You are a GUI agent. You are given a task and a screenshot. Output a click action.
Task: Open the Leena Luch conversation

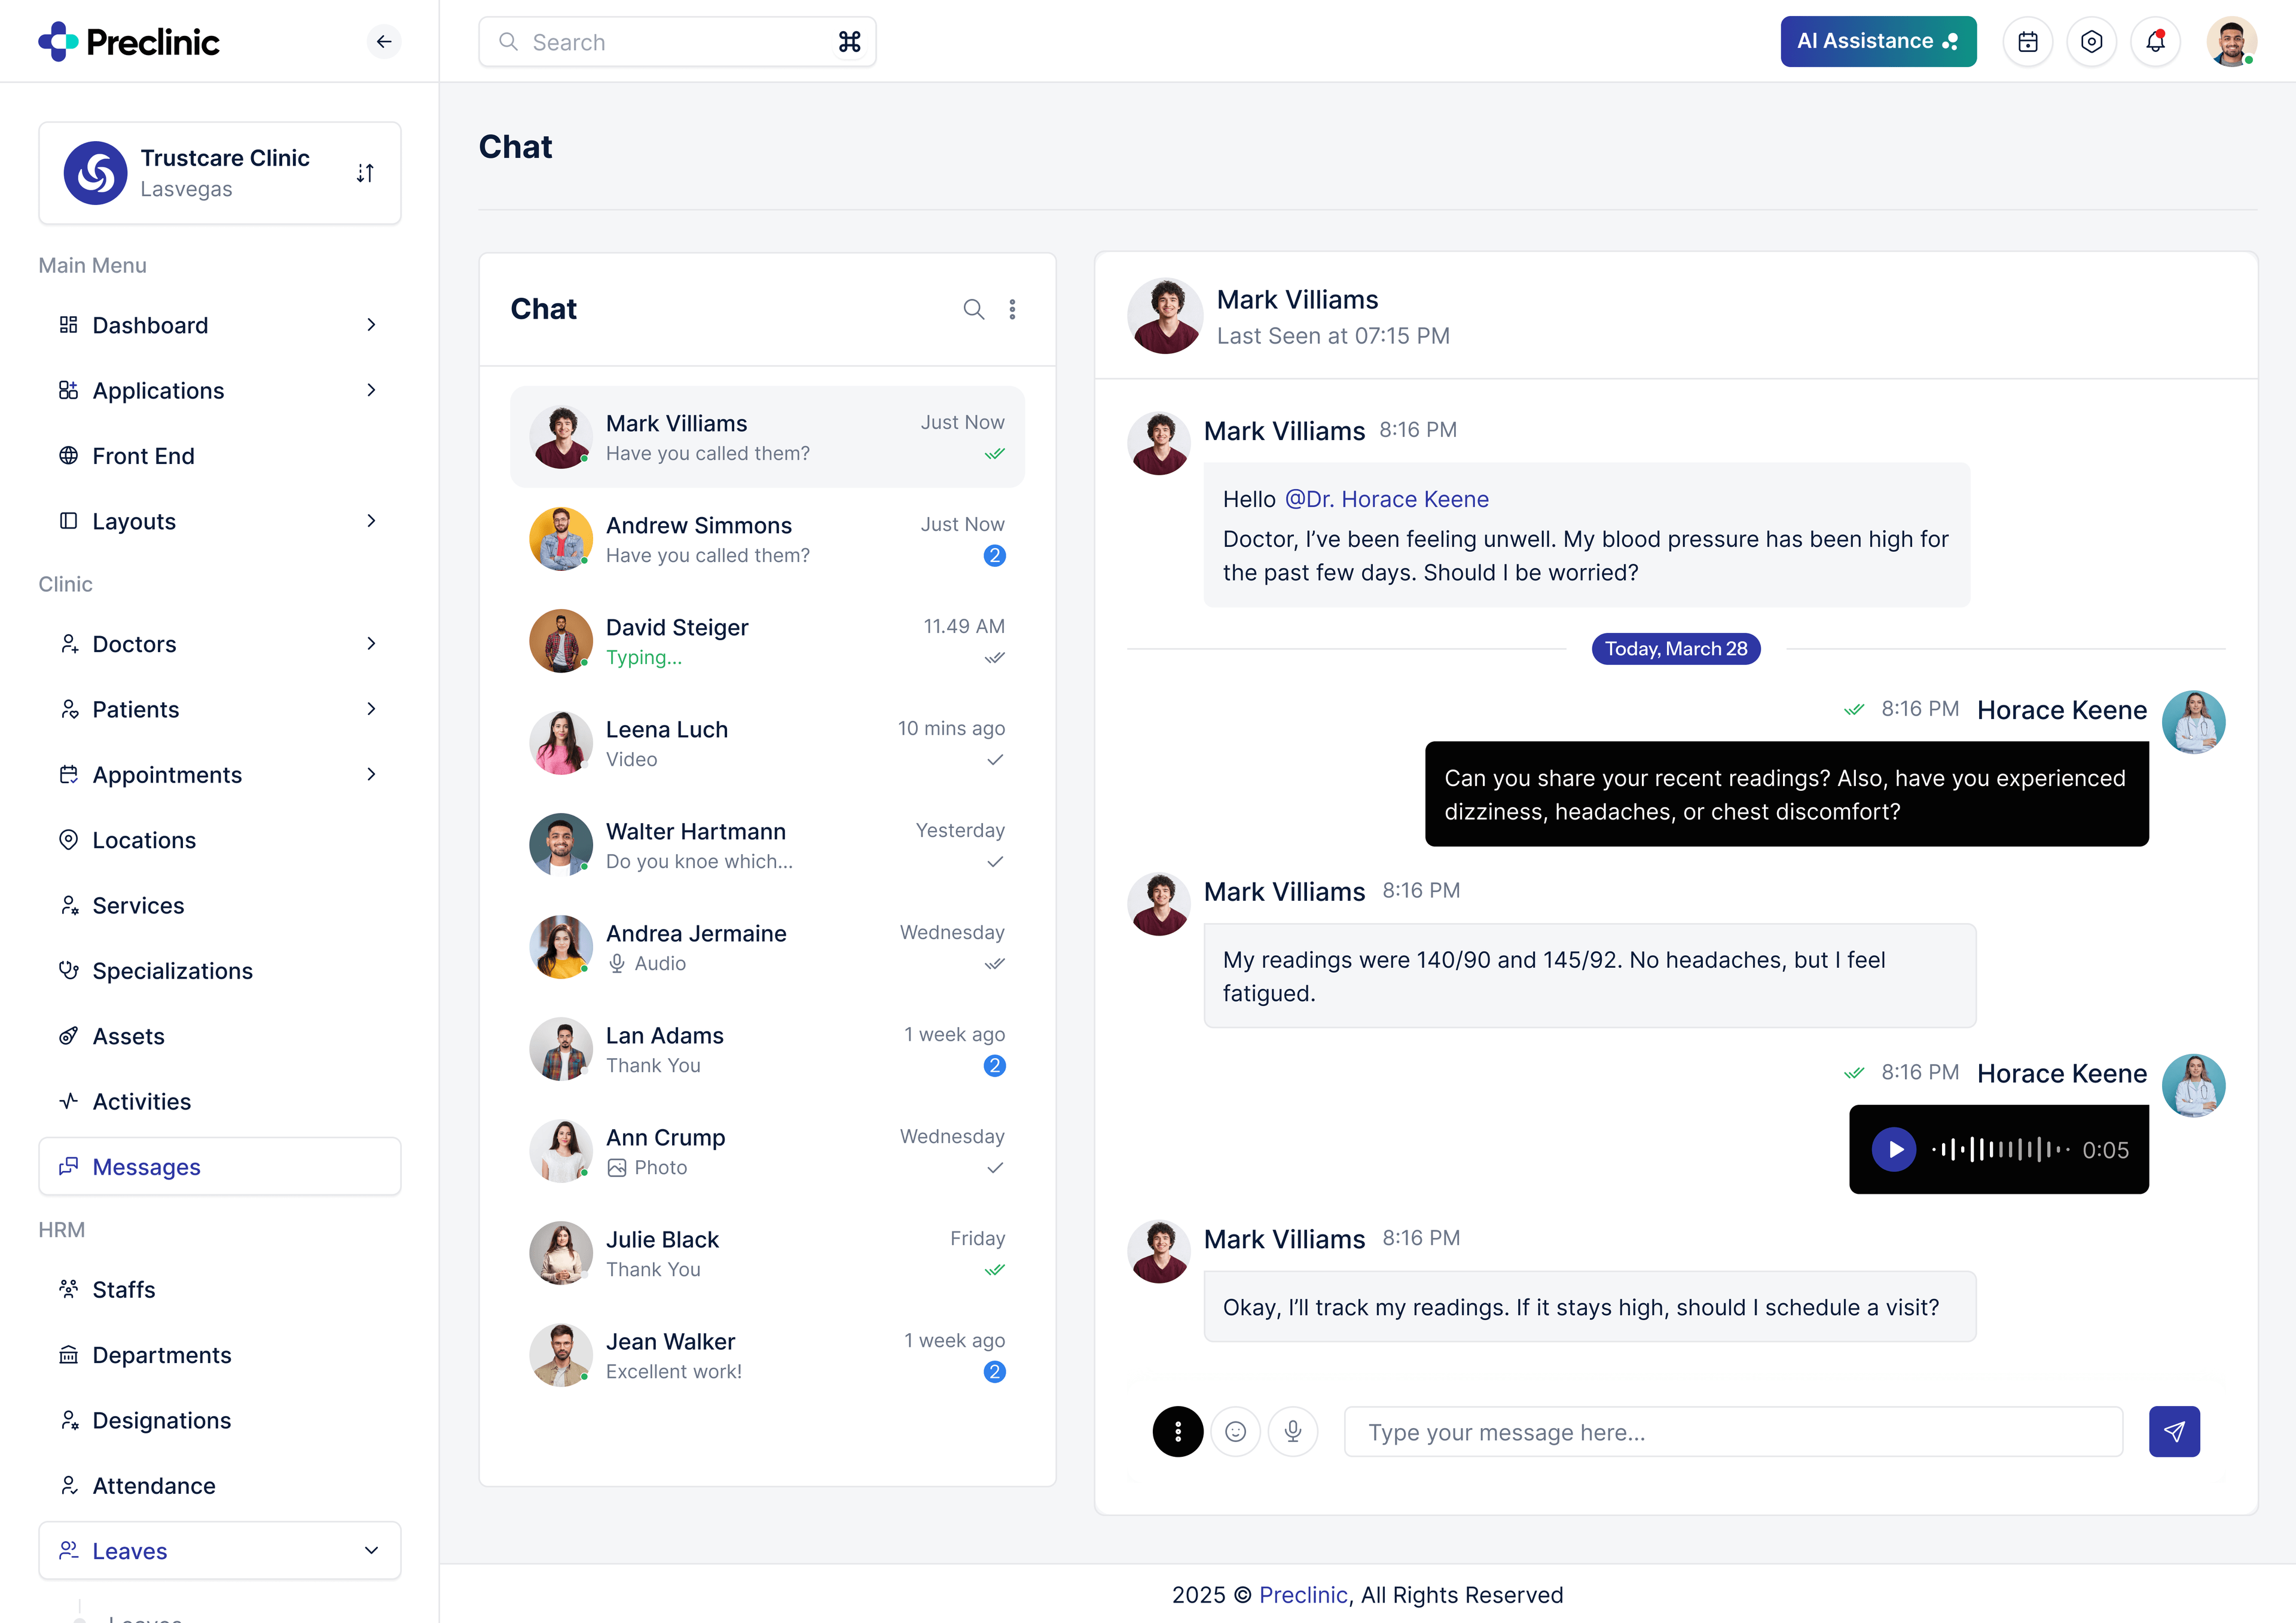point(767,743)
